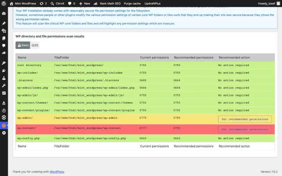The image size is (282, 176).
Task: Click the File/Folder column header at table top
Action: click(62, 58)
